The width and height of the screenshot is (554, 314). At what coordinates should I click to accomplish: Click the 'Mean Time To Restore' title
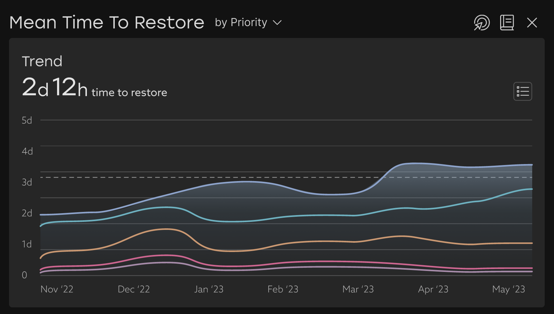click(107, 22)
